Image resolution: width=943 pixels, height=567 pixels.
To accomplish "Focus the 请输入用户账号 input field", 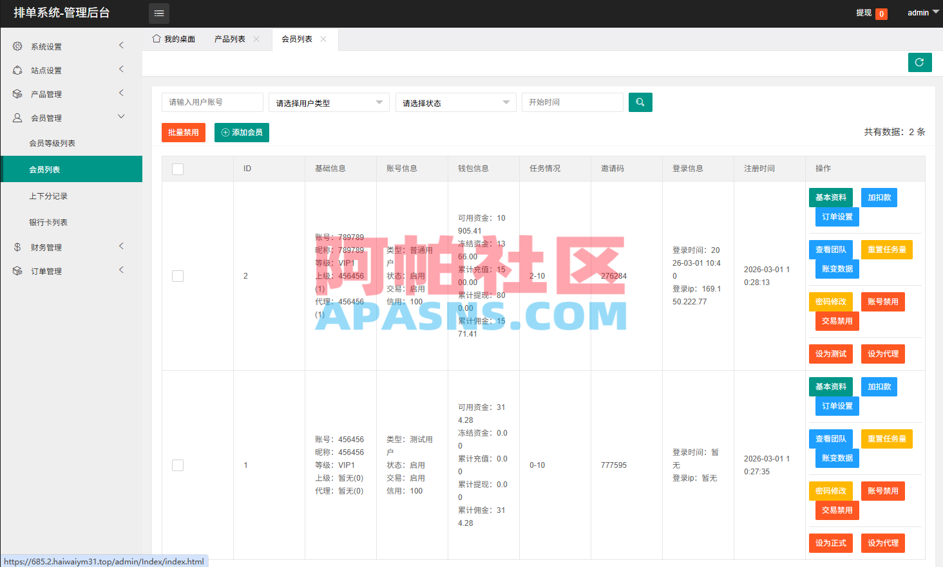I will coord(213,102).
